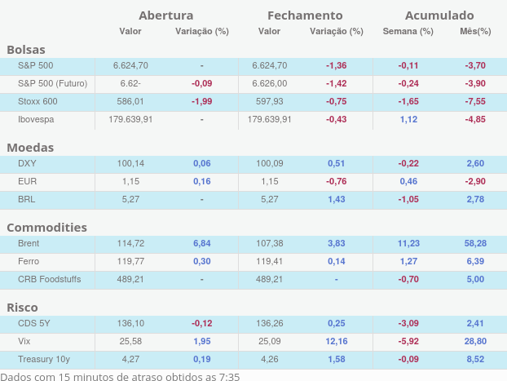507x381 pixels.
Task: Select the Semana (%) column header
Action: [x=408, y=32]
